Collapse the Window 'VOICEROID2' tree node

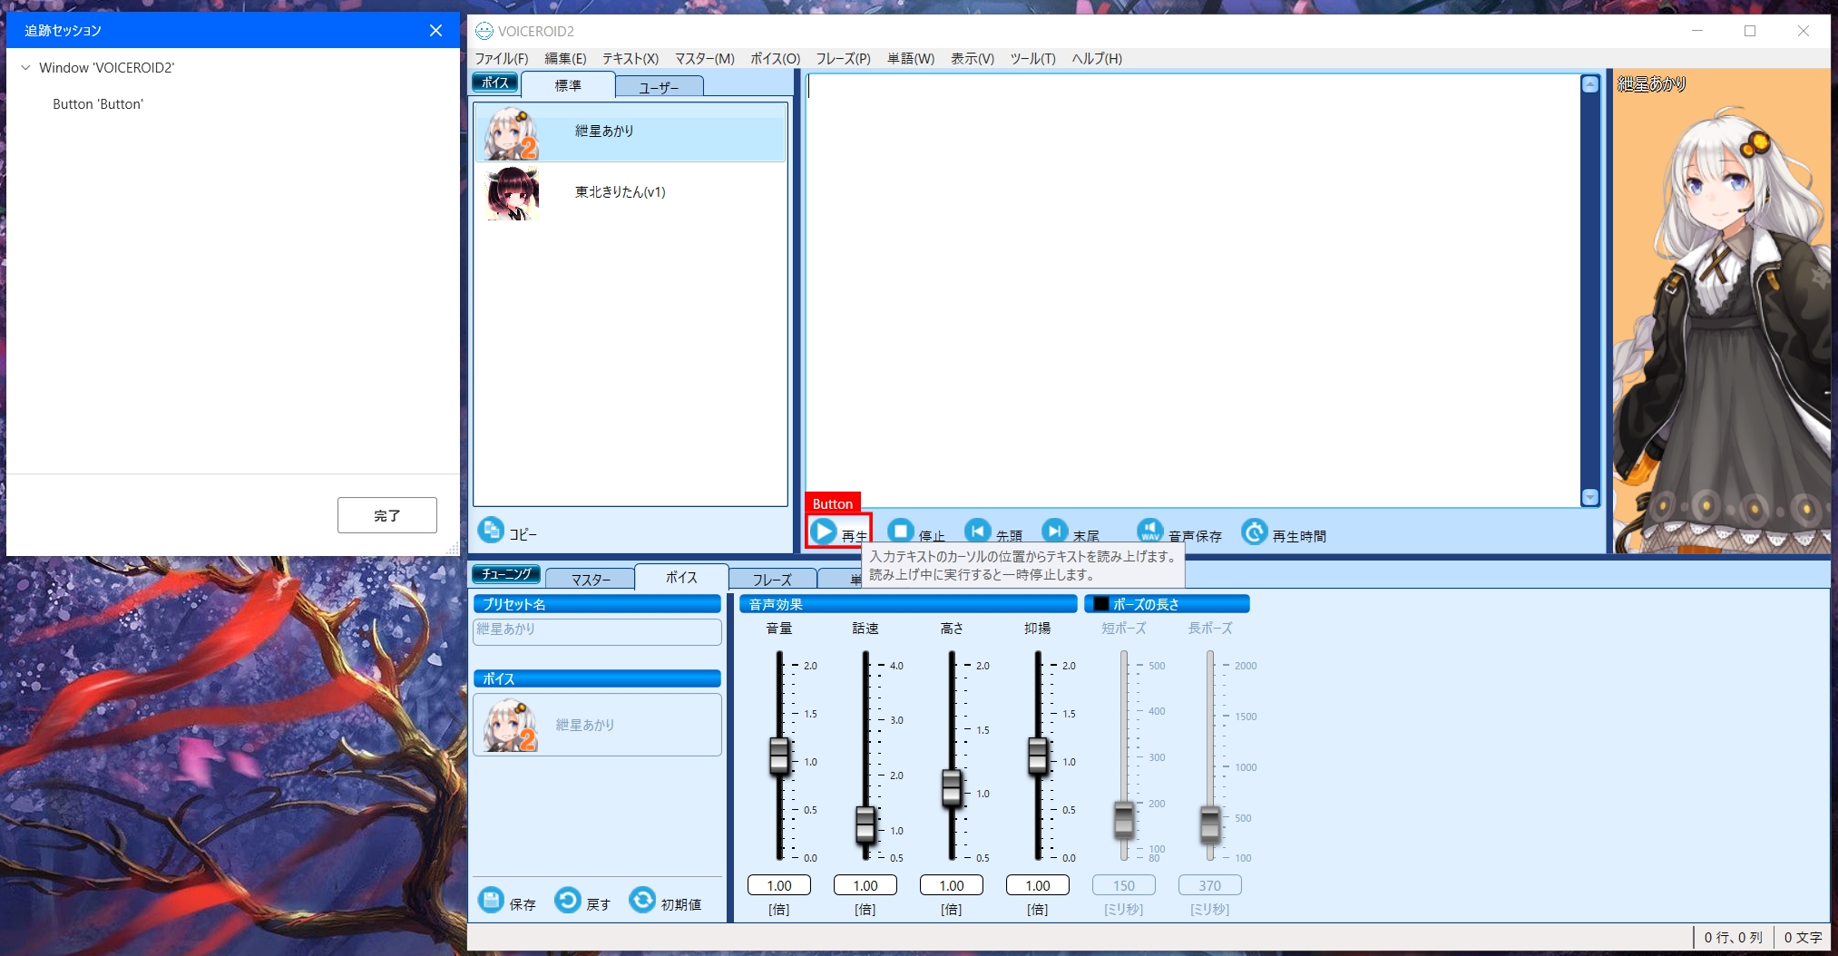pyautogui.click(x=25, y=67)
